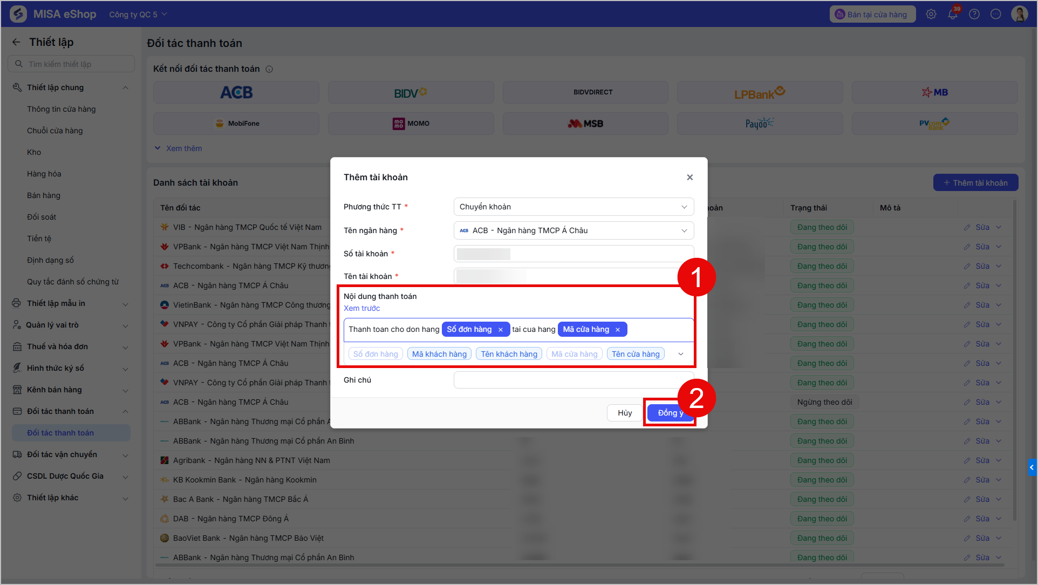The image size is (1038, 585).
Task: Expand the payment content tag list chevron
Action: 681,354
